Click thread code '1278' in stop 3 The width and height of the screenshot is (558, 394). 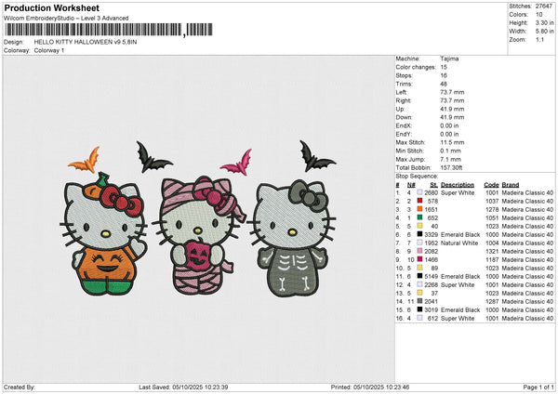(x=492, y=209)
